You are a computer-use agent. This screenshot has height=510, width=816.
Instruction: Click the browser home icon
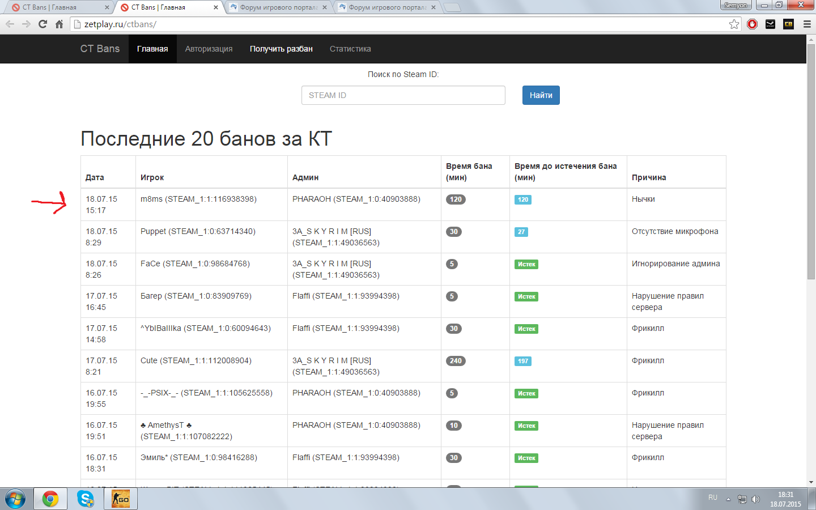[59, 24]
